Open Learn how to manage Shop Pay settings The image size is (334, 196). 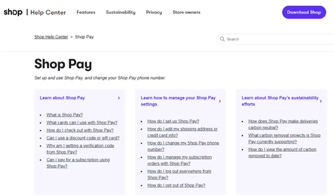click(178, 101)
